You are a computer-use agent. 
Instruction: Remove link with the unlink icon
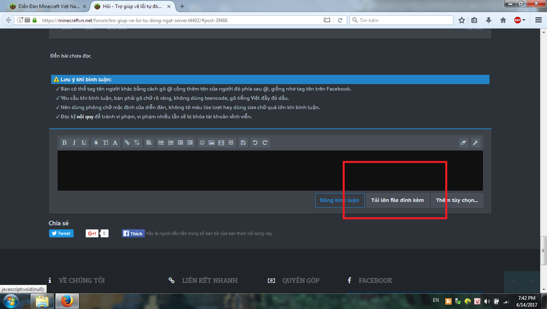[137, 142]
